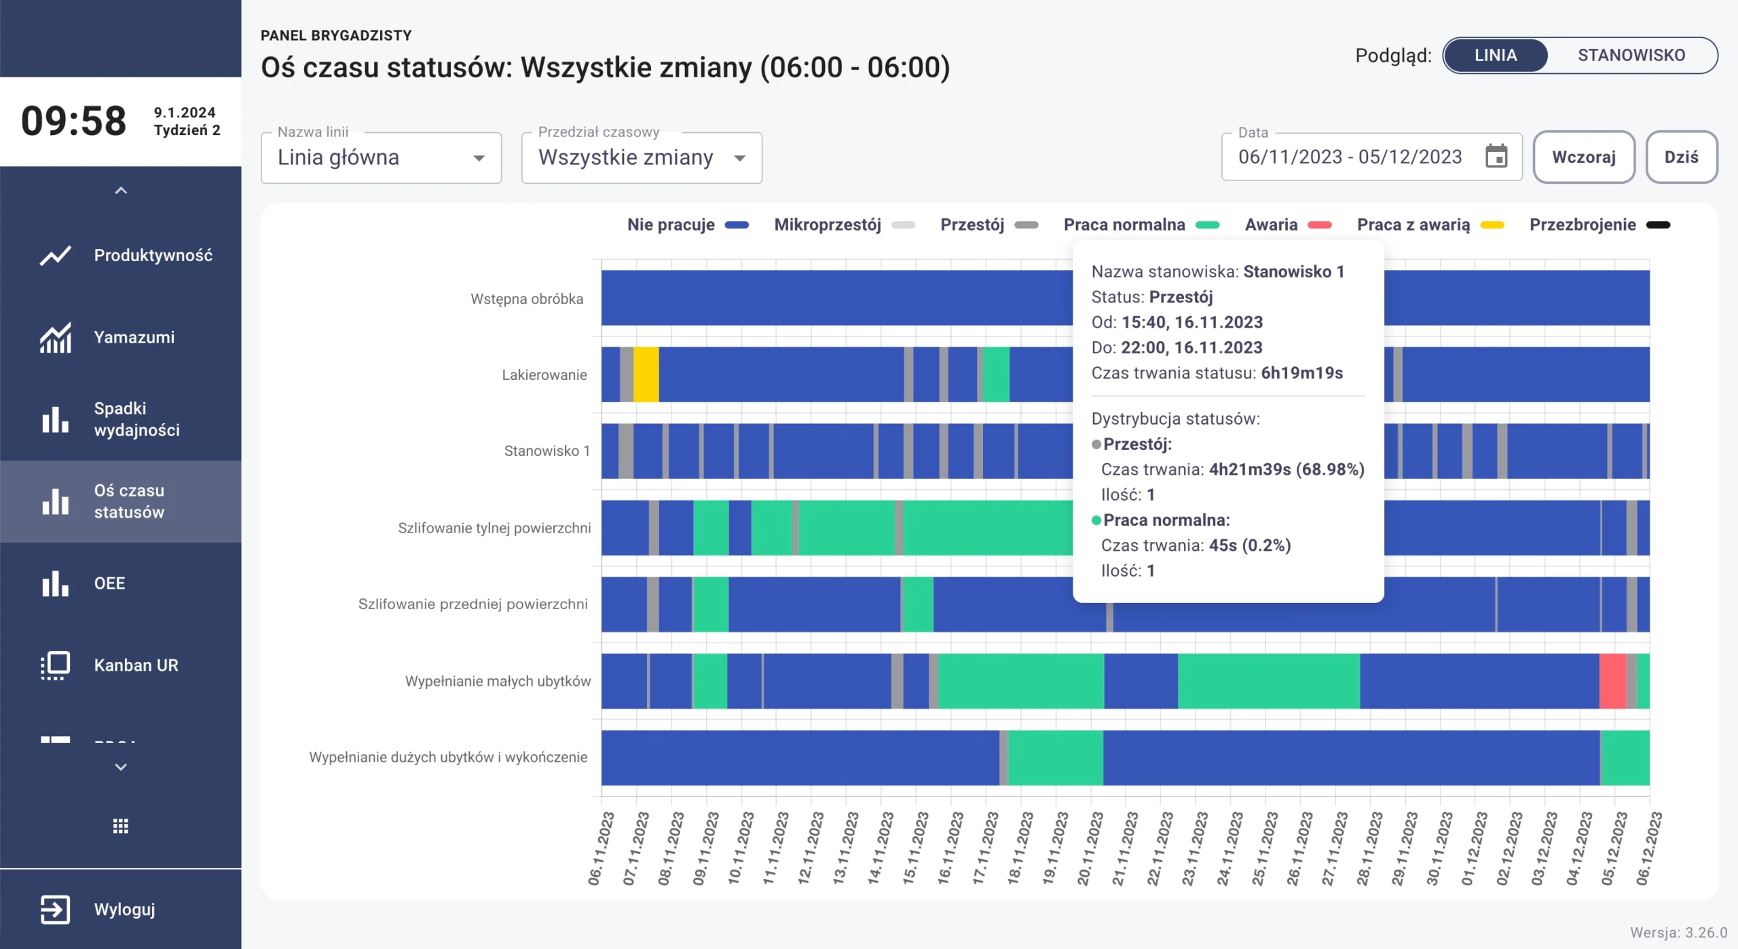Click the red Awaria legend swatch
The image size is (1738, 949).
[1319, 225]
